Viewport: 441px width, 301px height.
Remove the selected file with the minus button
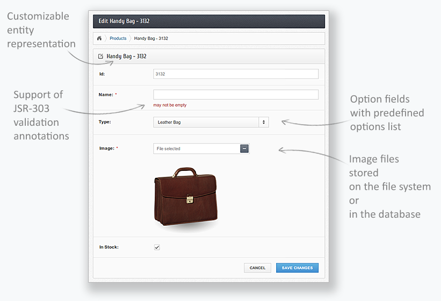pyautogui.click(x=244, y=148)
